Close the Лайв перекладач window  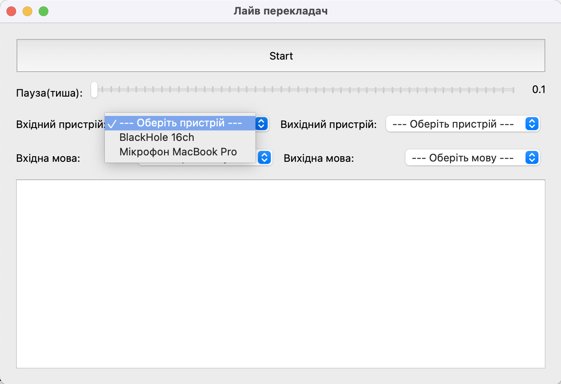[x=11, y=11]
